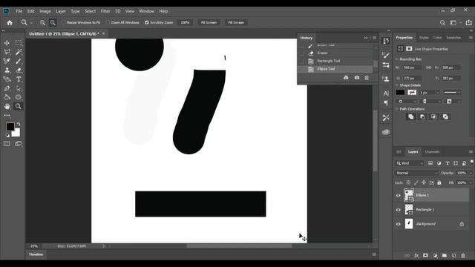475x267 pixels.
Task: Select the Zoom tool in toolbar
Action: coord(19,106)
